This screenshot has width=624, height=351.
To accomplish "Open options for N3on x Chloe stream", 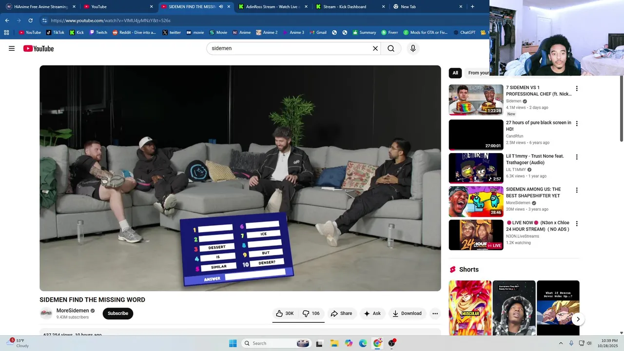I will (x=577, y=224).
